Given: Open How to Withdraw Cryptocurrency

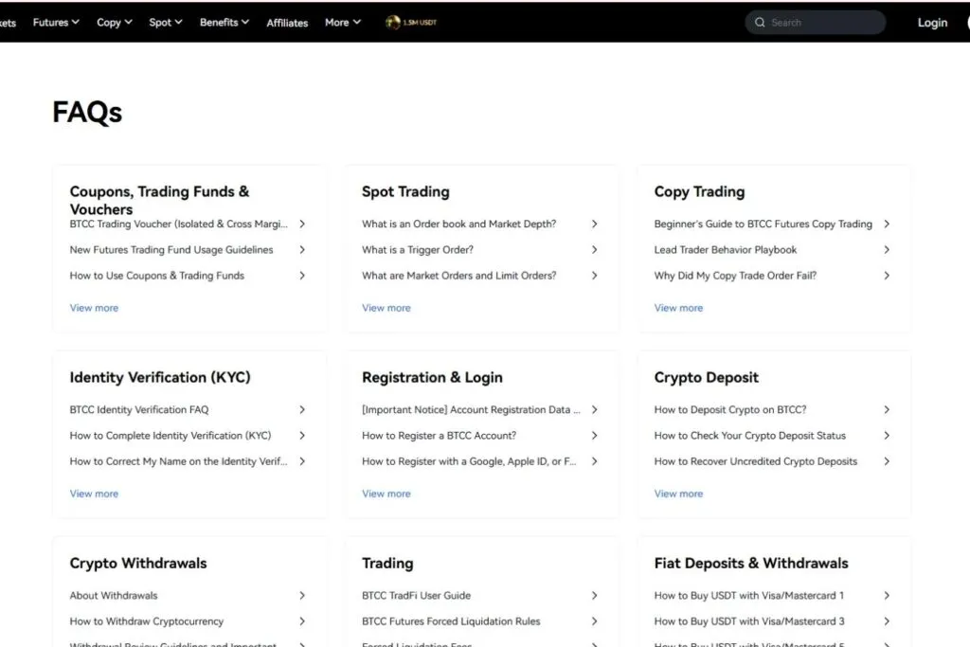Looking at the screenshot, I should pos(147,621).
